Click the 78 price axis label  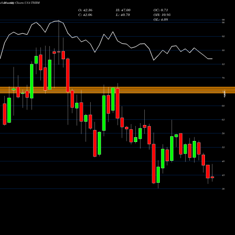[223, 78]
